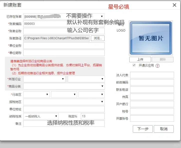Image resolution: width=181 pixels, height=148 pixels.
Task: Expand the second 所属行业 dropdown
Action: [x=86, y=79]
